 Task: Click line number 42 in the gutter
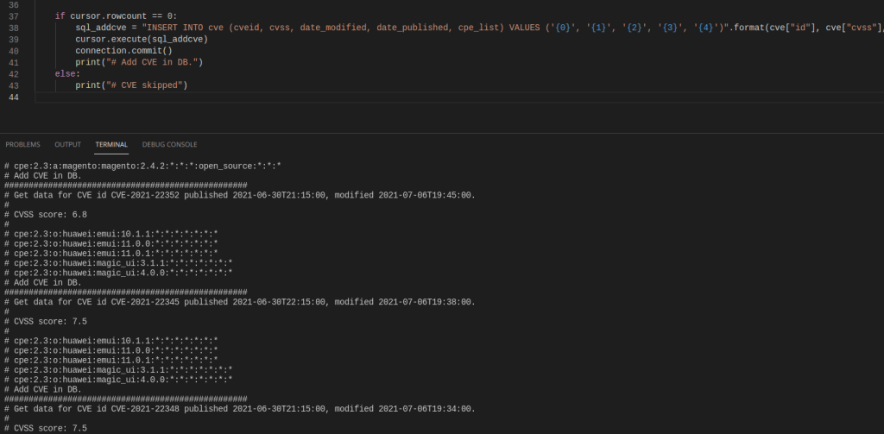(13, 74)
